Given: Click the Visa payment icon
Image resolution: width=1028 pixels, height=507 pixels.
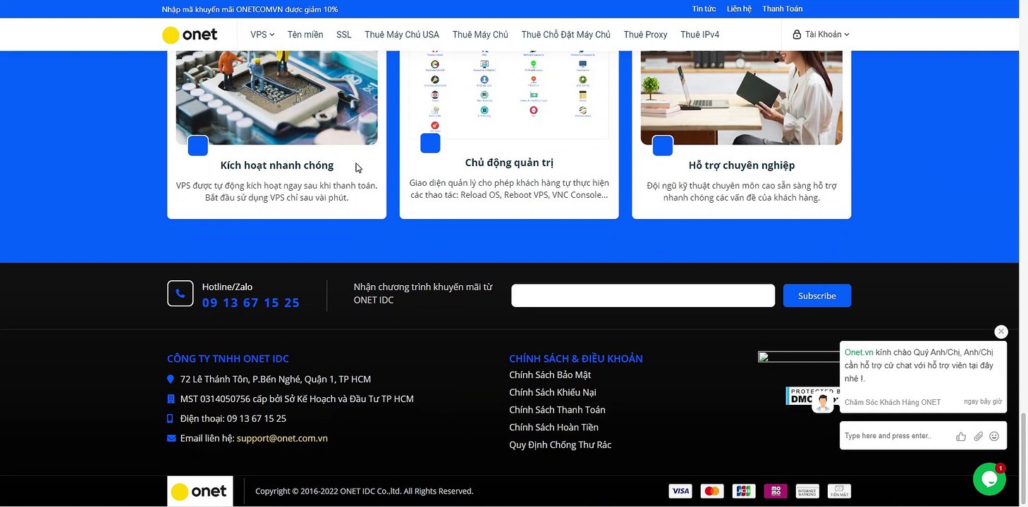Looking at the screenshot, I should click(680, 491).
